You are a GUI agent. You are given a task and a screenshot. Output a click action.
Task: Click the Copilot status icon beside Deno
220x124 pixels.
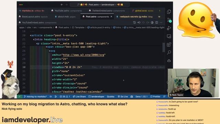[x=132, y=96]
